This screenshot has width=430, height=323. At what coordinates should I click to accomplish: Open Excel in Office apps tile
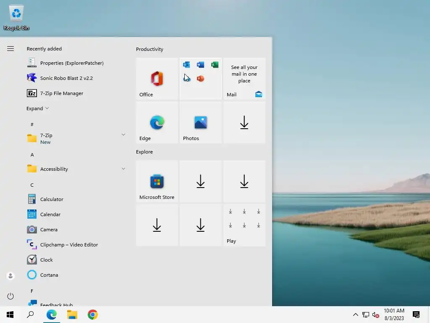pyautogui.click(x=215, y=64)
